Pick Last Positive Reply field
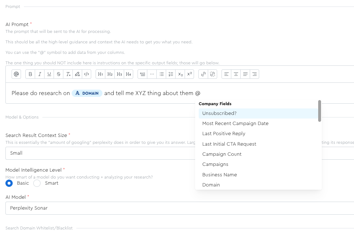 224,134
